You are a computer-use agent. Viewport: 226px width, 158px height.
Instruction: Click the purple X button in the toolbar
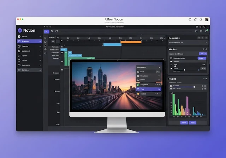[47, 31]
